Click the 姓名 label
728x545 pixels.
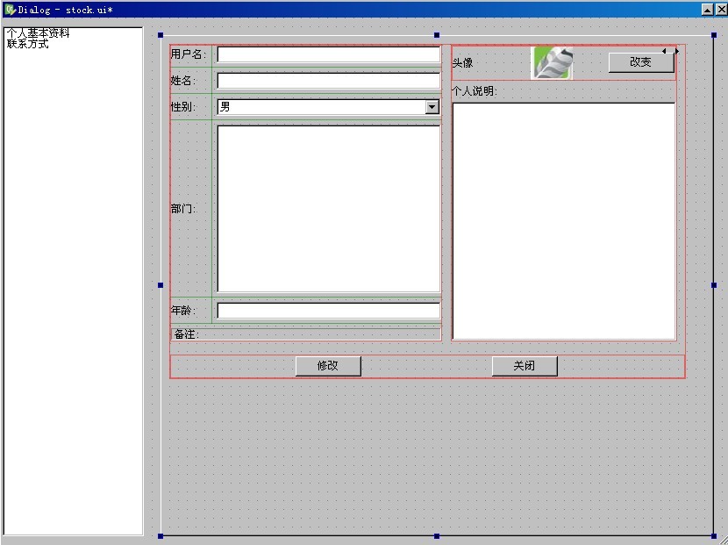pos(183,81)
